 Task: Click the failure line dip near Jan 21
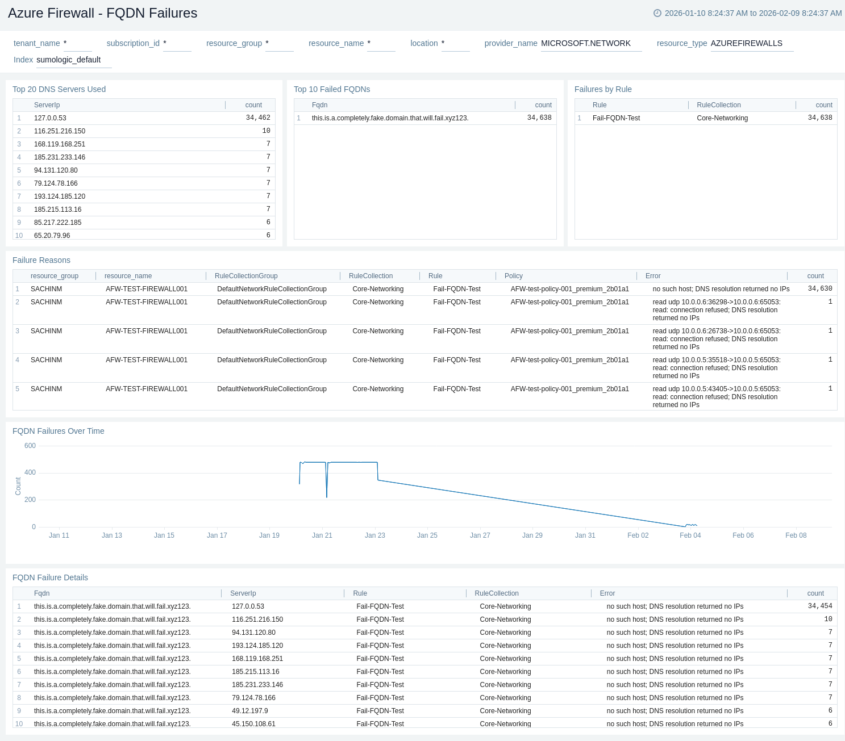pyautogui.click(x=327, y=496)
